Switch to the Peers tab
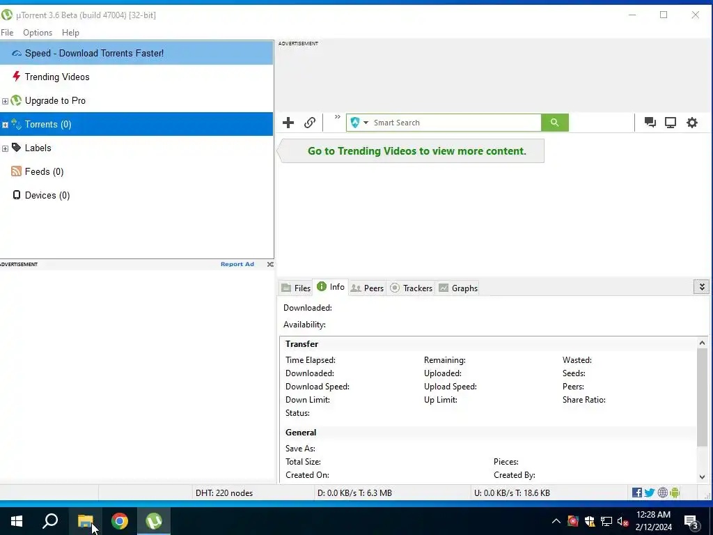Image resolution: width=713 pixels, height=535 pixels. pyautogui.click(x=368, y=288)
